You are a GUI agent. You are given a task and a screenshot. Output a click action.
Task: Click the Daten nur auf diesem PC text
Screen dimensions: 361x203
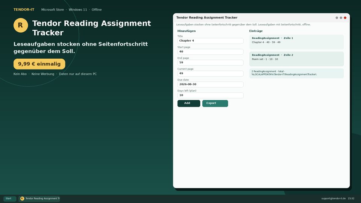78,74
